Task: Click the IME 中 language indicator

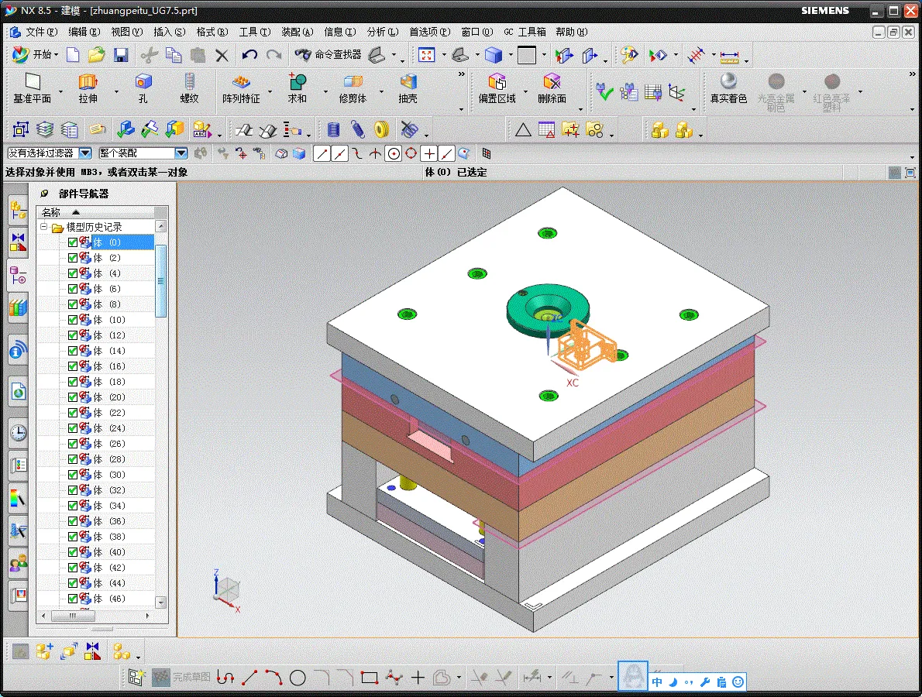Action: pyautogui.click(x=657, y=682)
